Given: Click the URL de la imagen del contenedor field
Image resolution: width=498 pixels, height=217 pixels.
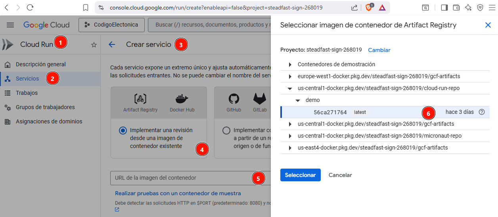Looking at the screenshot, I should pos(180,178).
